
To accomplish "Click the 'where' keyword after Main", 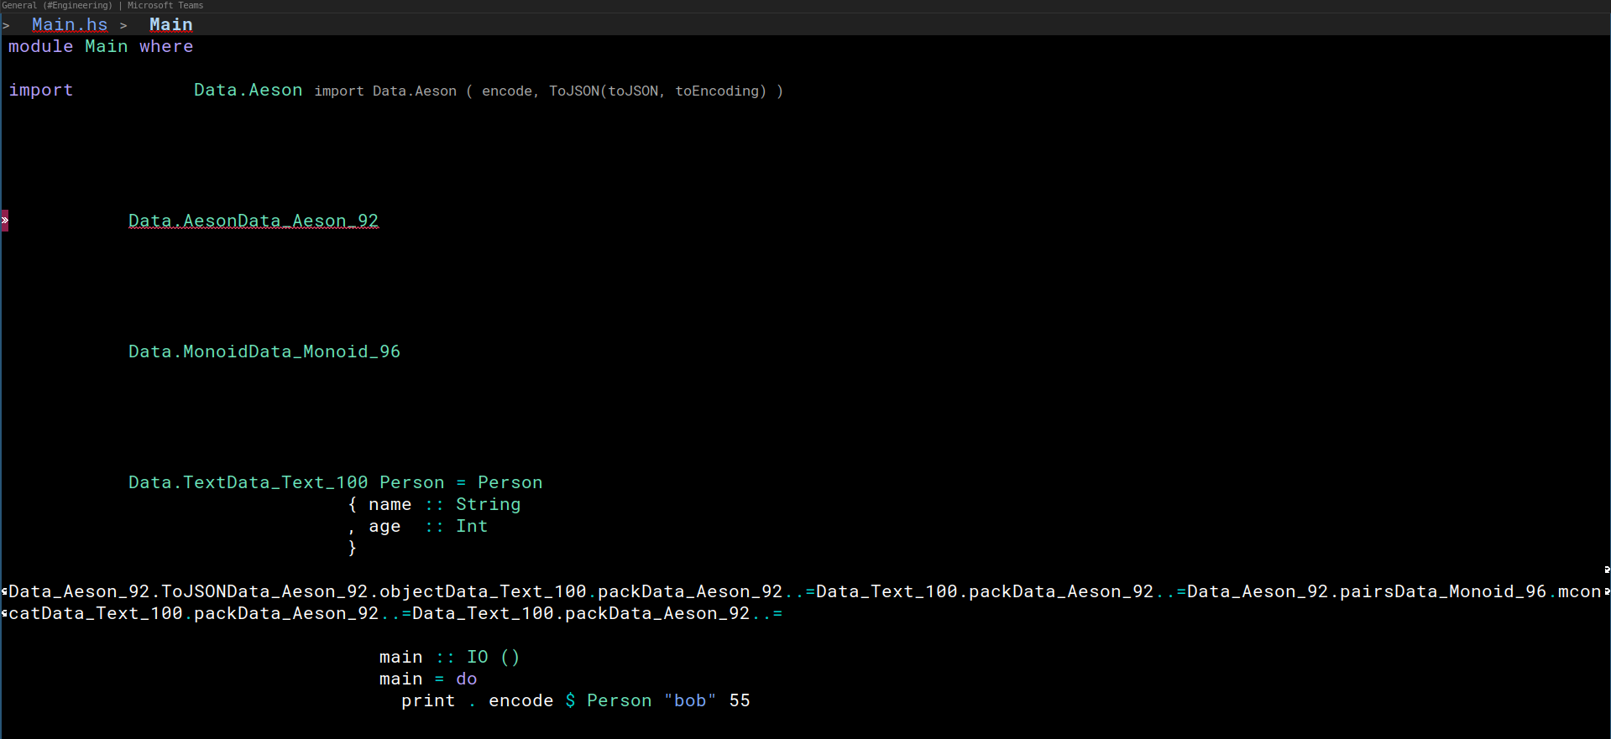I will tap(166, 47).
